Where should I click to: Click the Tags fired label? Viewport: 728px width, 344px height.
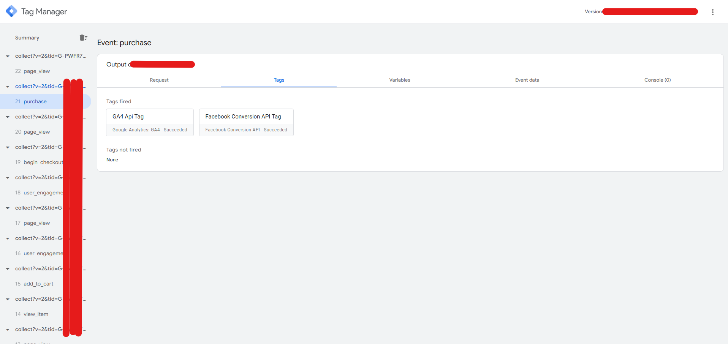[119, 101]
